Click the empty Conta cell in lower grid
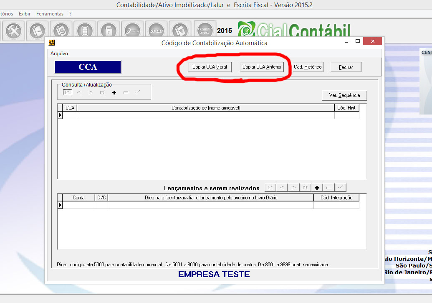This screenshot has height=303, width=432. point(78,205)
